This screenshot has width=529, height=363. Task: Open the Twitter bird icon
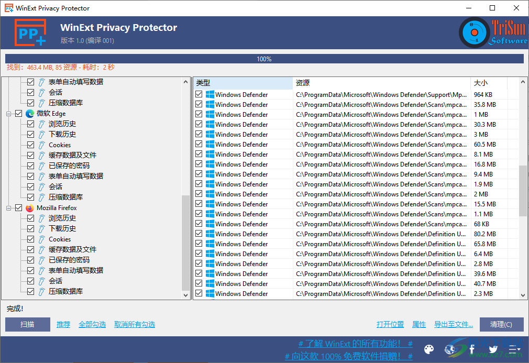[x=493, y=349]
